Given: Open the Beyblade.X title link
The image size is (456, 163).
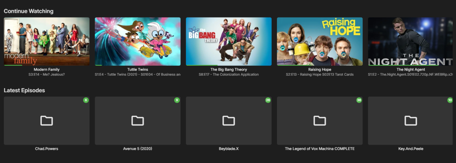Looking at the screenshot, I should [229, 149].
